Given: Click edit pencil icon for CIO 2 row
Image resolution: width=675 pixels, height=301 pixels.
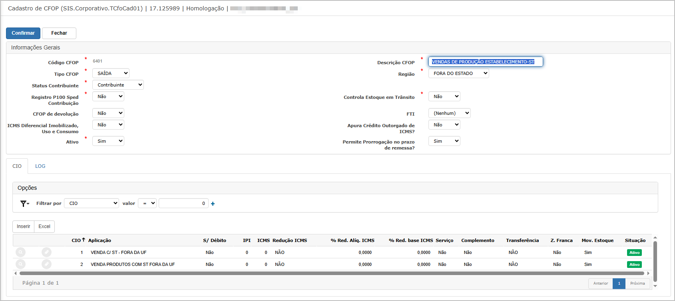Looking at the screenshot, I should 46,264.
